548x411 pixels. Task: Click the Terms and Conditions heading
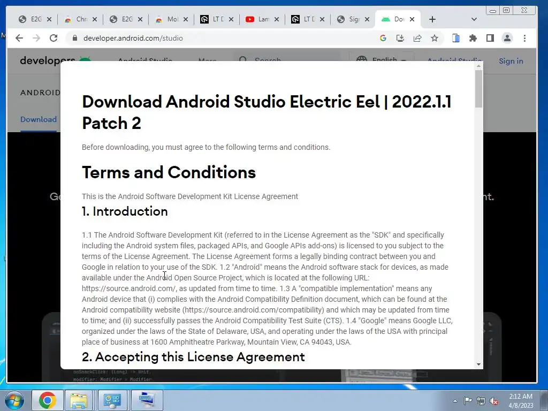169,172
